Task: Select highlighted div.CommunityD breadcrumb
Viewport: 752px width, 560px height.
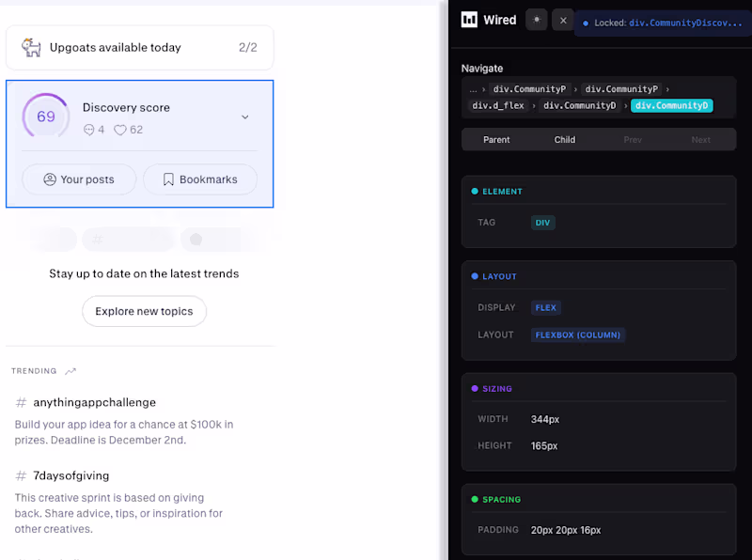Action: point(671,105)
